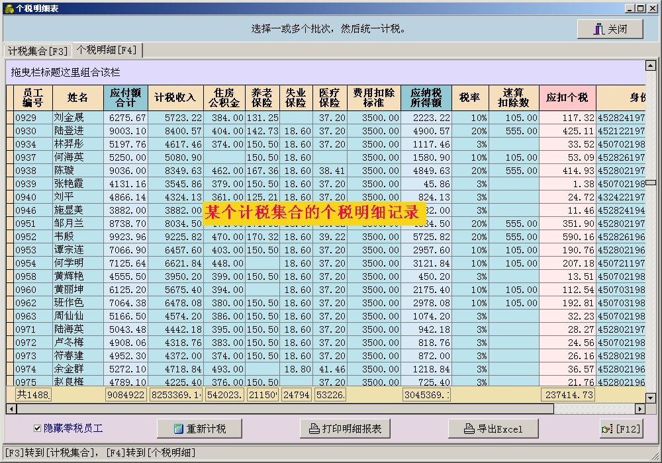Screen dimensions: 662x463
Task: Sort by the 应扣个税 column header
Action: click(567, 98)
